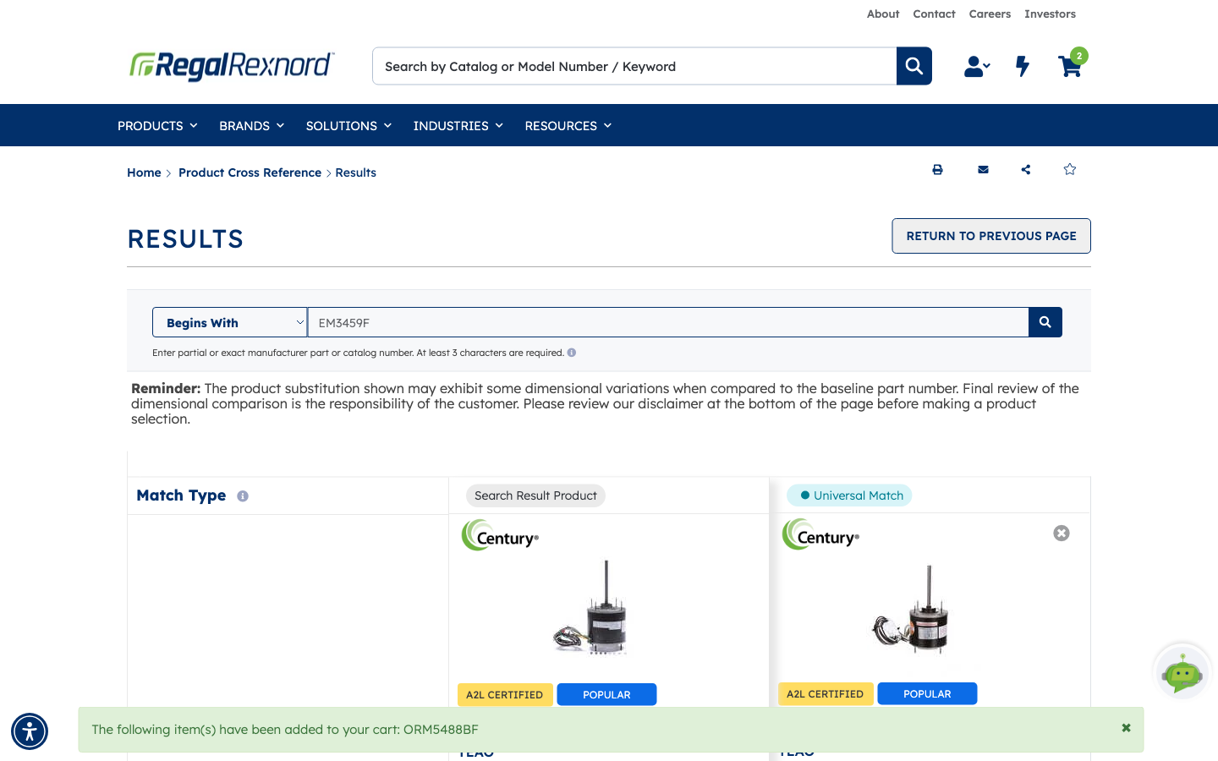Click the part number help info icon

coord(572,353)
